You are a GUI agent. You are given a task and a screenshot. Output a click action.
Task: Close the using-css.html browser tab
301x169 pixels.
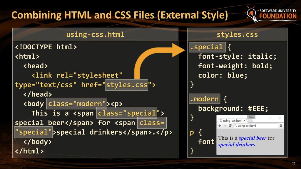point(245,121)
